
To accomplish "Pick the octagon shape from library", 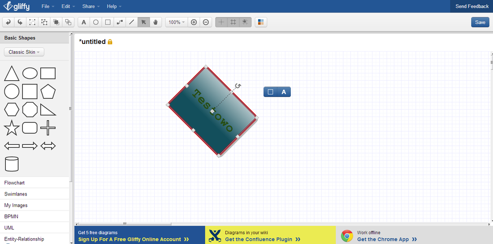I will [30, 109].
